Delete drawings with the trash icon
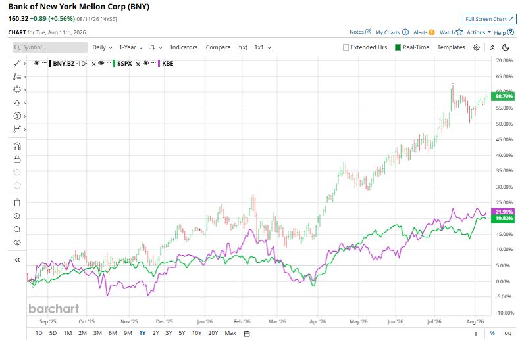This screenshot has width=520, height=343. [x=17, y=202]
